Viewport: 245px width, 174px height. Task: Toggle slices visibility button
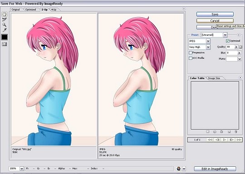click(5, 44)
